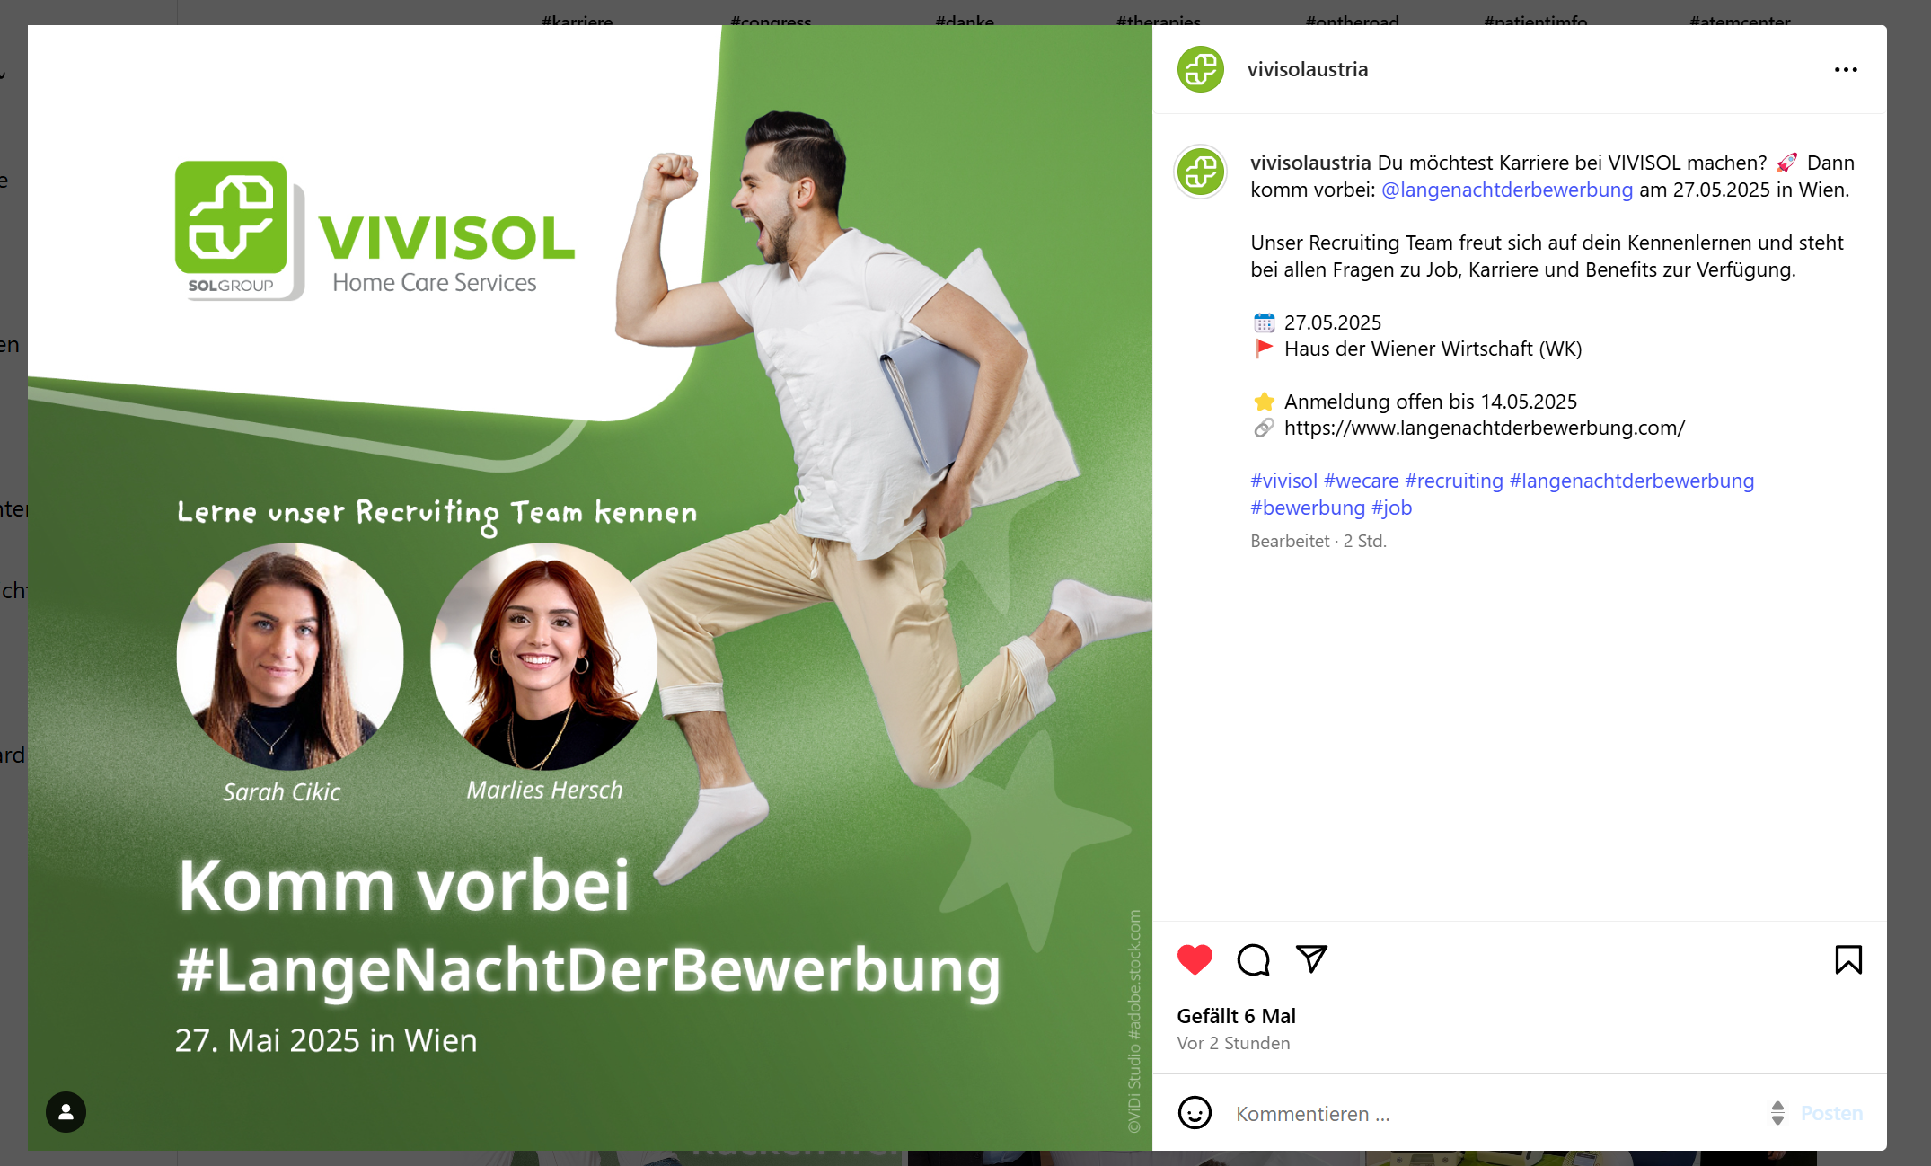
Task: Click the post image
Action: point(590,587)
